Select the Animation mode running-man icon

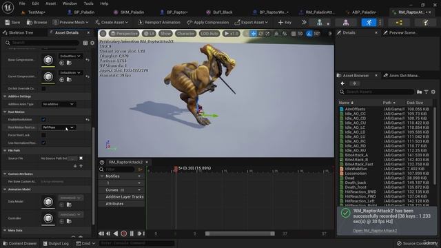click(369, 23)
